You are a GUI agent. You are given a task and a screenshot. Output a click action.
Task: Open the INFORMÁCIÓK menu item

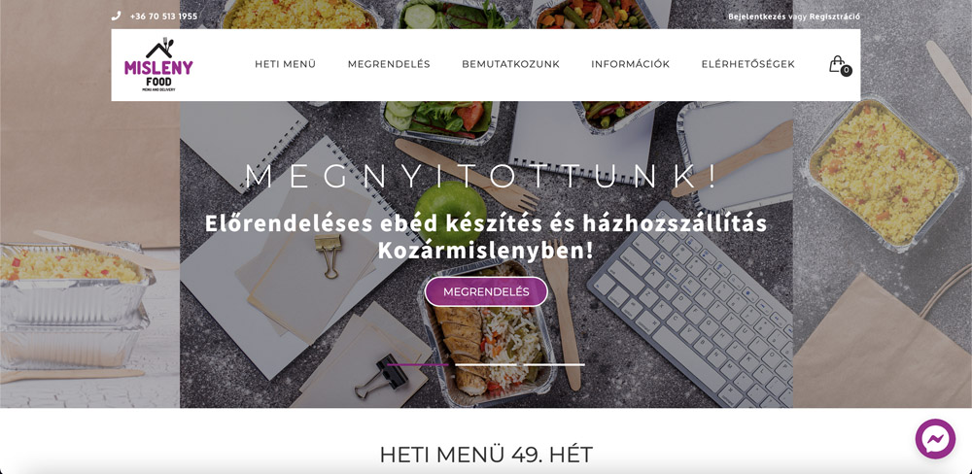(631, 64)
